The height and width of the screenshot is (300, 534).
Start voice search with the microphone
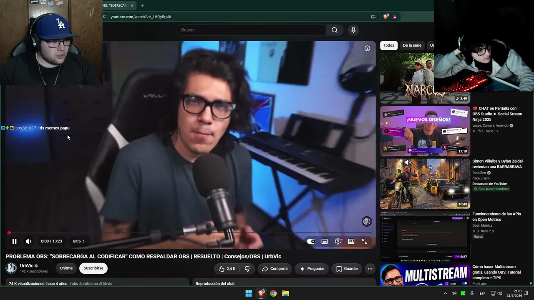tap(353, 30)
